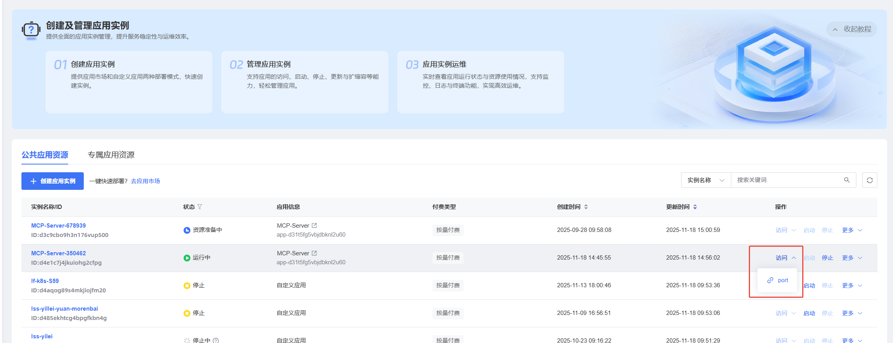
Task: Switch to 专属应用资源 tab
Action: click(x=111, y=155)
